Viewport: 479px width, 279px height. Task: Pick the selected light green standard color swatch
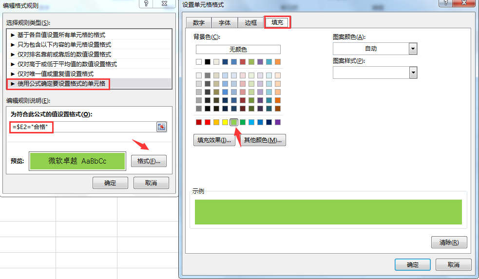[234, 122]
